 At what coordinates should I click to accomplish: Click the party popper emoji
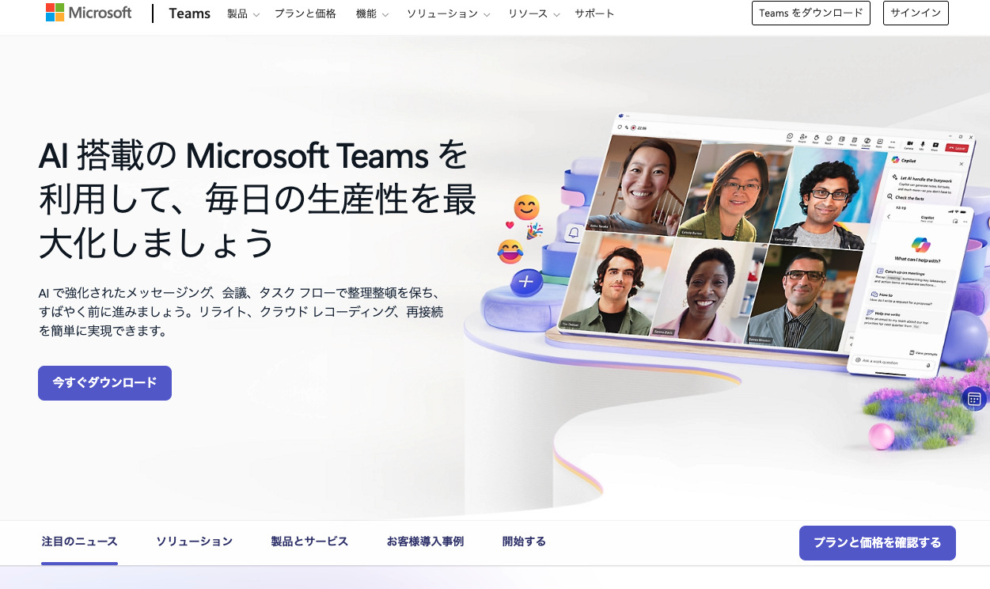click(x=535, y=231)
